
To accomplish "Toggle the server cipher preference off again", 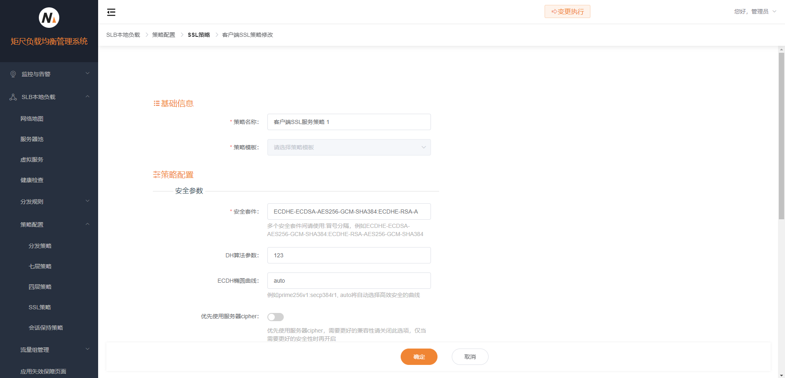I will (x=276, y=317).
